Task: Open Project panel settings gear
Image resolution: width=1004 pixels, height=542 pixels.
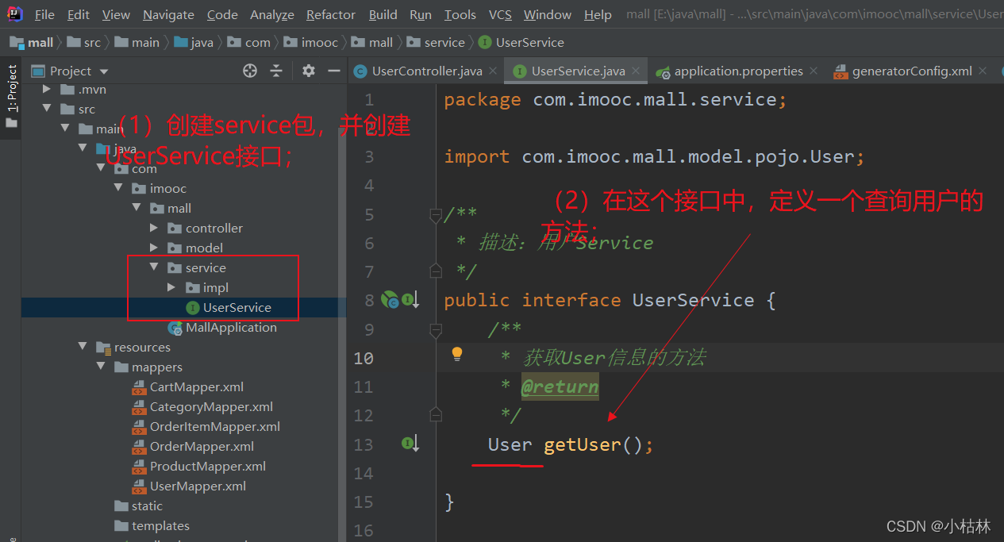Action: coord(309,71)
